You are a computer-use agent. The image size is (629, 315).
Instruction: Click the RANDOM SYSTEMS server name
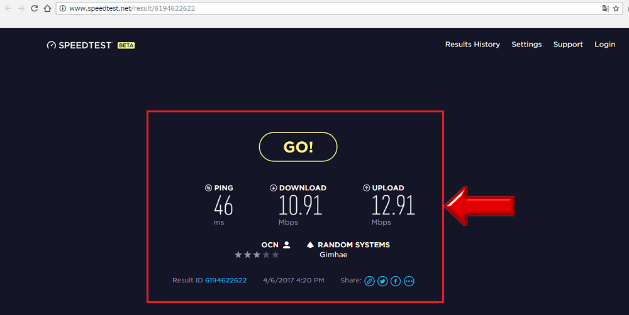click(353, 245)
